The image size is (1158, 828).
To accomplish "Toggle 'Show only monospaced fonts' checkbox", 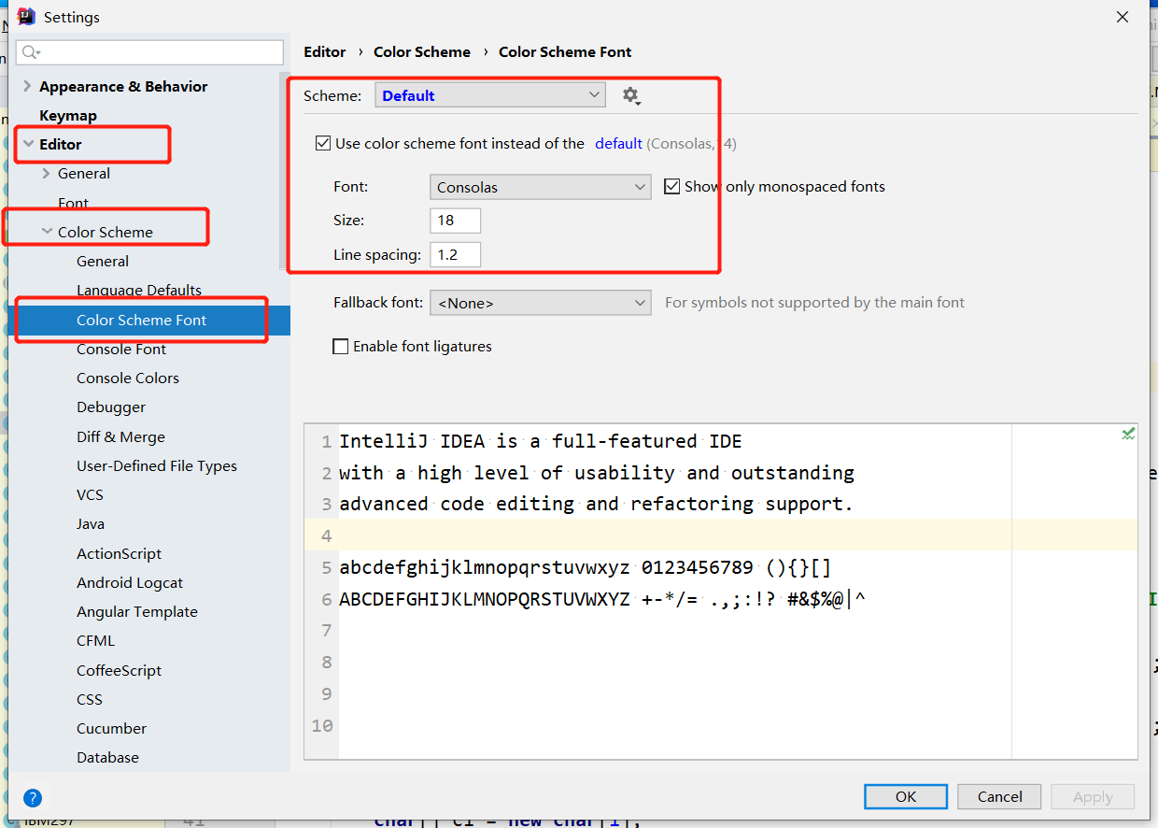I will (671, 186).
